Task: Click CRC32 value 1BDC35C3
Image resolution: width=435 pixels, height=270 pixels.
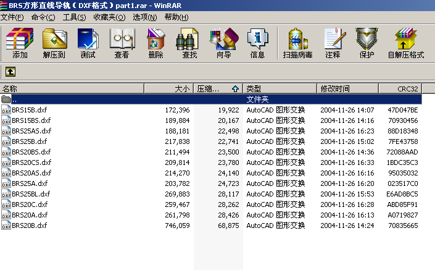Action: [402, 162]
